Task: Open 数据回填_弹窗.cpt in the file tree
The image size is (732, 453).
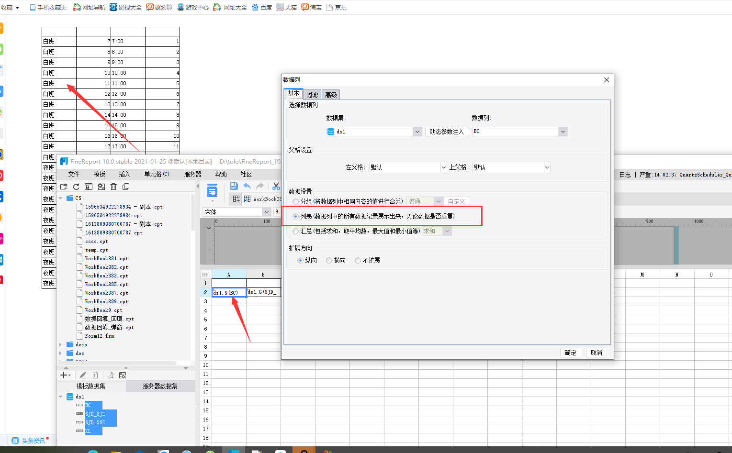Action: click(x=109, y=327)
